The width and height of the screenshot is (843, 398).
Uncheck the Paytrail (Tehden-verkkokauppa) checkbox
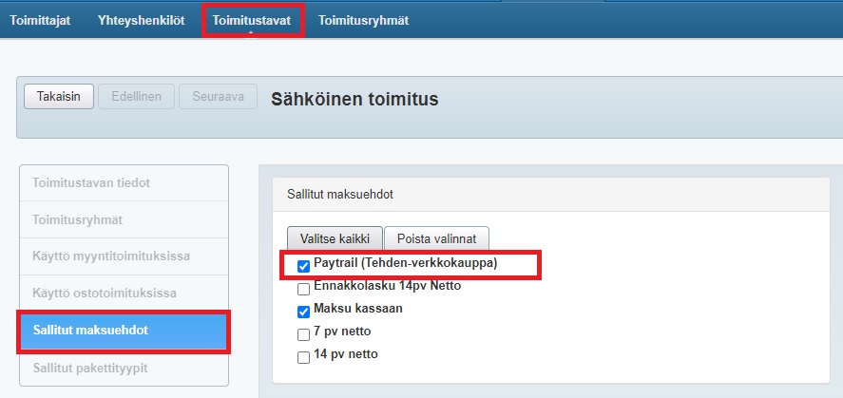click(x=304, y=266)
